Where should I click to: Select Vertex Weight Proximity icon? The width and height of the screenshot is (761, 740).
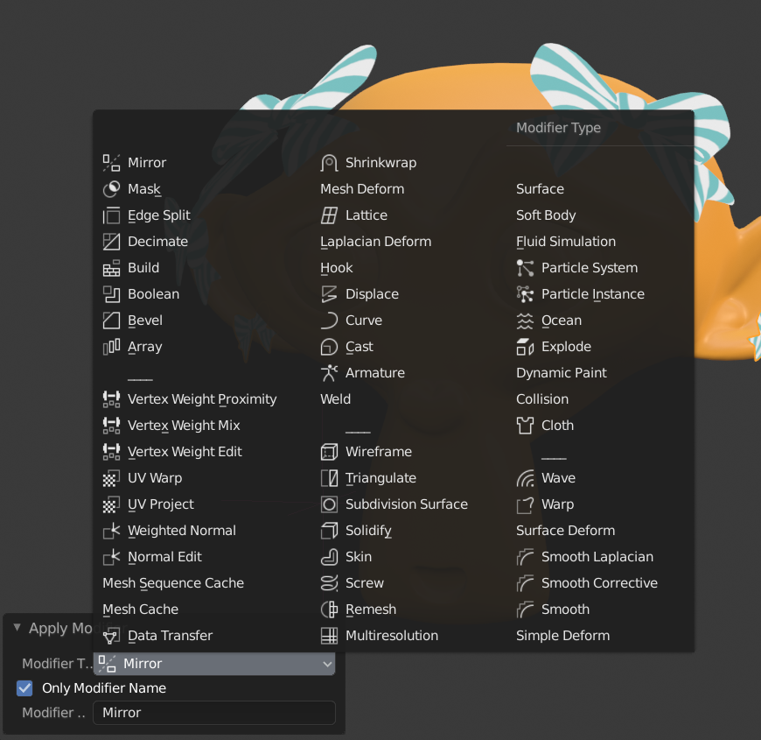pos(111,399)
